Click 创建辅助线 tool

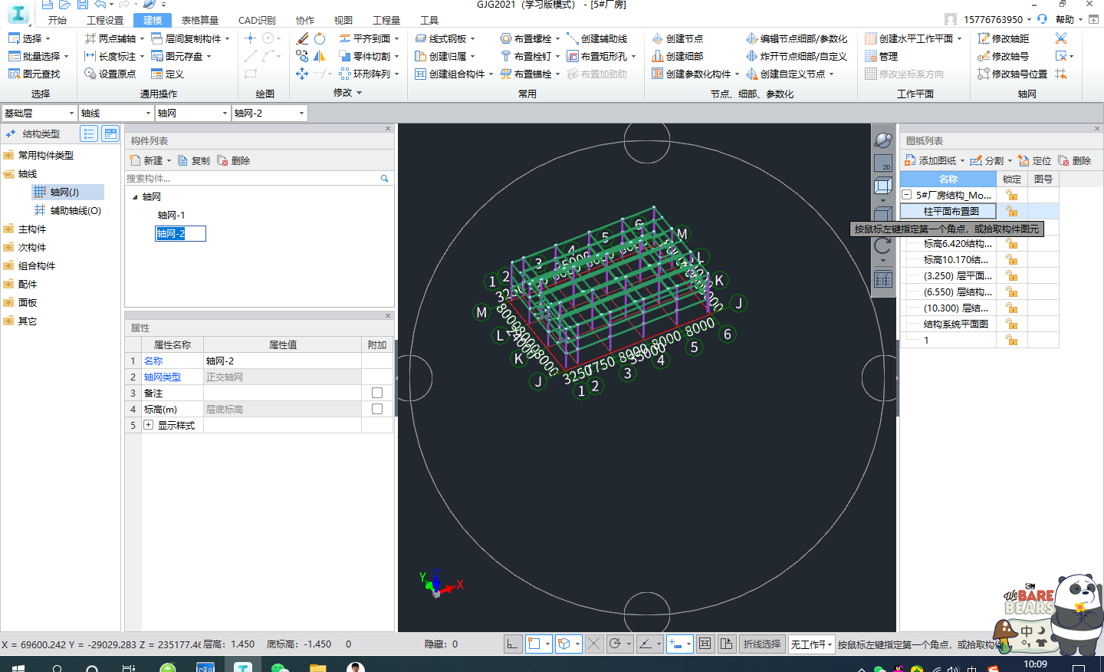(x=597, y=38)
